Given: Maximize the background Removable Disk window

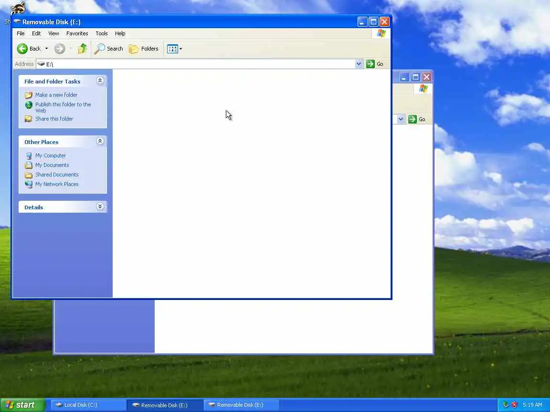Looking at the screenshot, I should pos(416,77).
